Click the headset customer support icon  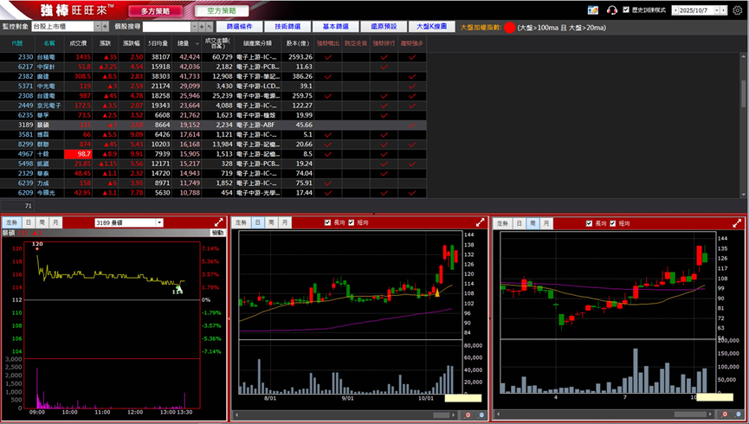[612, 10]
